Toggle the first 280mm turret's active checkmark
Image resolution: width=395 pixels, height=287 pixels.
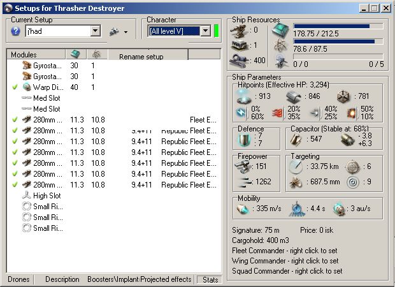tap(15, 119)
